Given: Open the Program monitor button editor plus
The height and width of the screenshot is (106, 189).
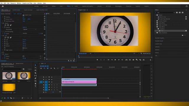Looking at the screenshot, I should [150, 60].
